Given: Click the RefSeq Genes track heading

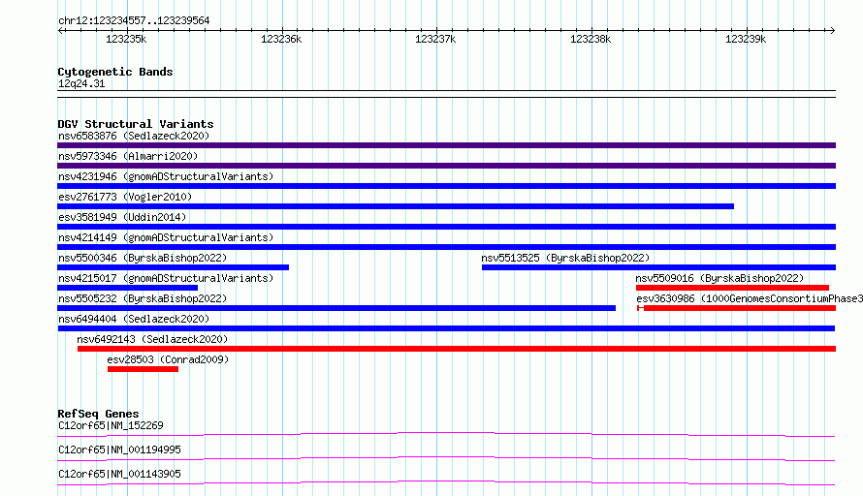Looking at the screenshot, I should click(98, 414).
